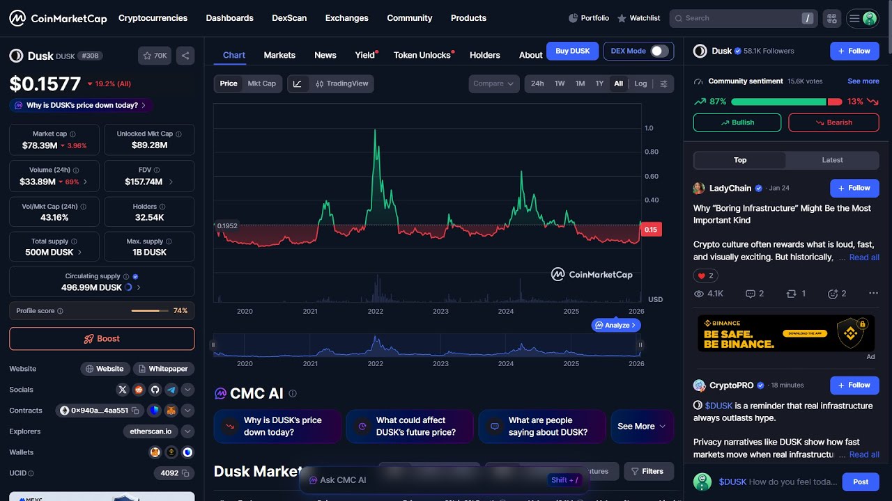Set the chart range to 24h
This screenshot has height=501, width=892.
click(x=537, y=83)
